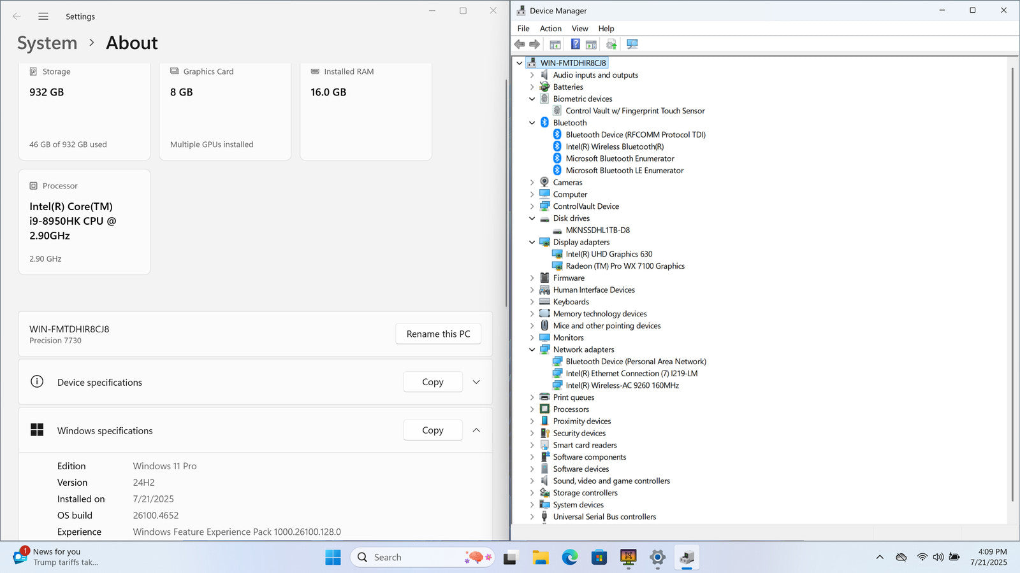Open the blue Help toolbar icon
1020x573 pixels.
tap(575, 45)
